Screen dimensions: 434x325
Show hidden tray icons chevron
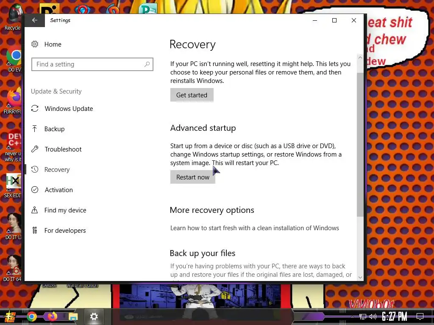click(x=352, y=317)
